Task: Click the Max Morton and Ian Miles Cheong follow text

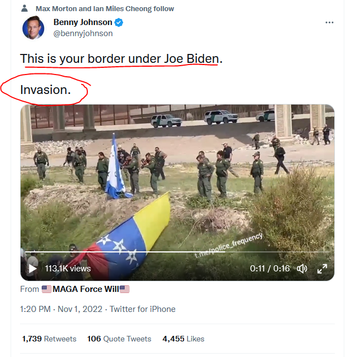Action: coord(105,9)
